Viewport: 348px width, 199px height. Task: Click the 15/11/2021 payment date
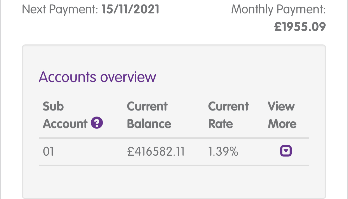pyautogui.click(x=131, y=9)
